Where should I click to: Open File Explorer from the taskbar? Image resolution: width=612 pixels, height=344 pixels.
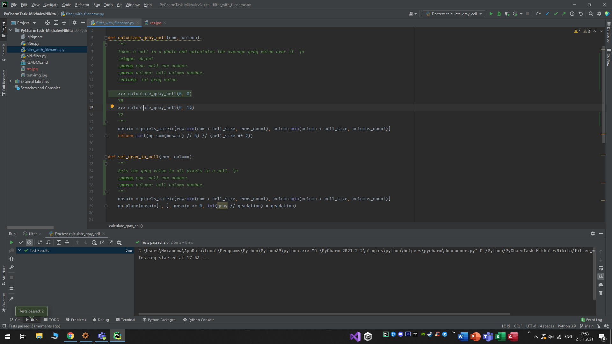[39, 336]
